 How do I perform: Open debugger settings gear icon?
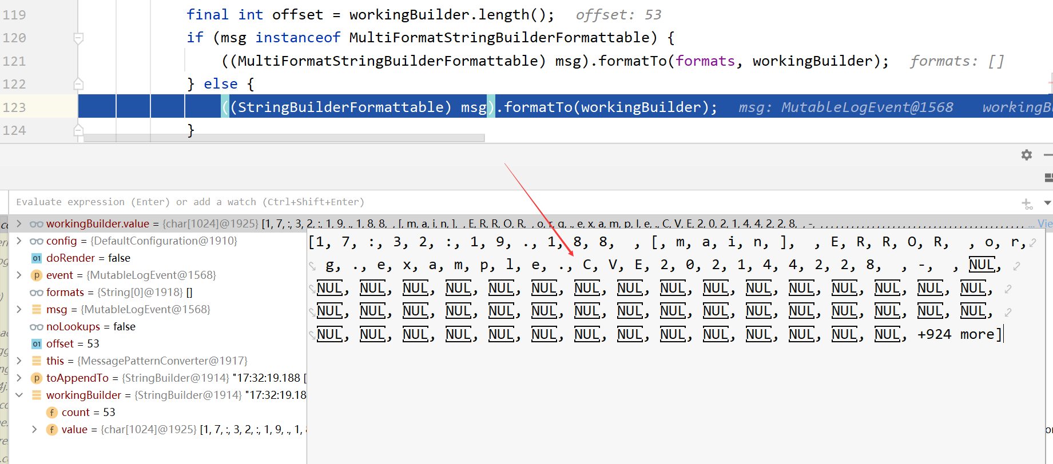point(1027,155)
